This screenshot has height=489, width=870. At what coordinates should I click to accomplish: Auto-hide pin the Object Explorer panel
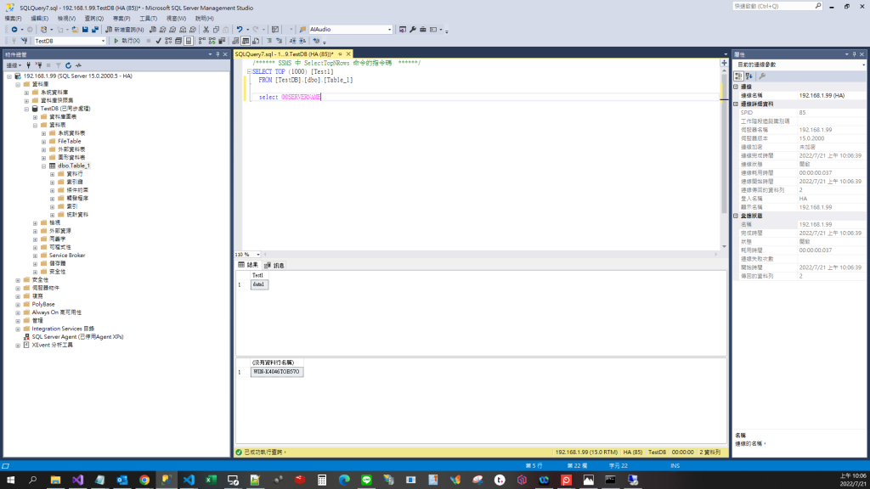(x=217, y=54)
